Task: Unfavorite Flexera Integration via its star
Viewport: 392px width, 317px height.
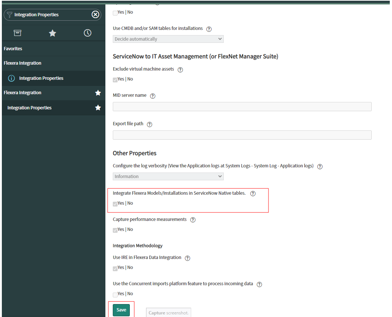Action: [98, 93]
